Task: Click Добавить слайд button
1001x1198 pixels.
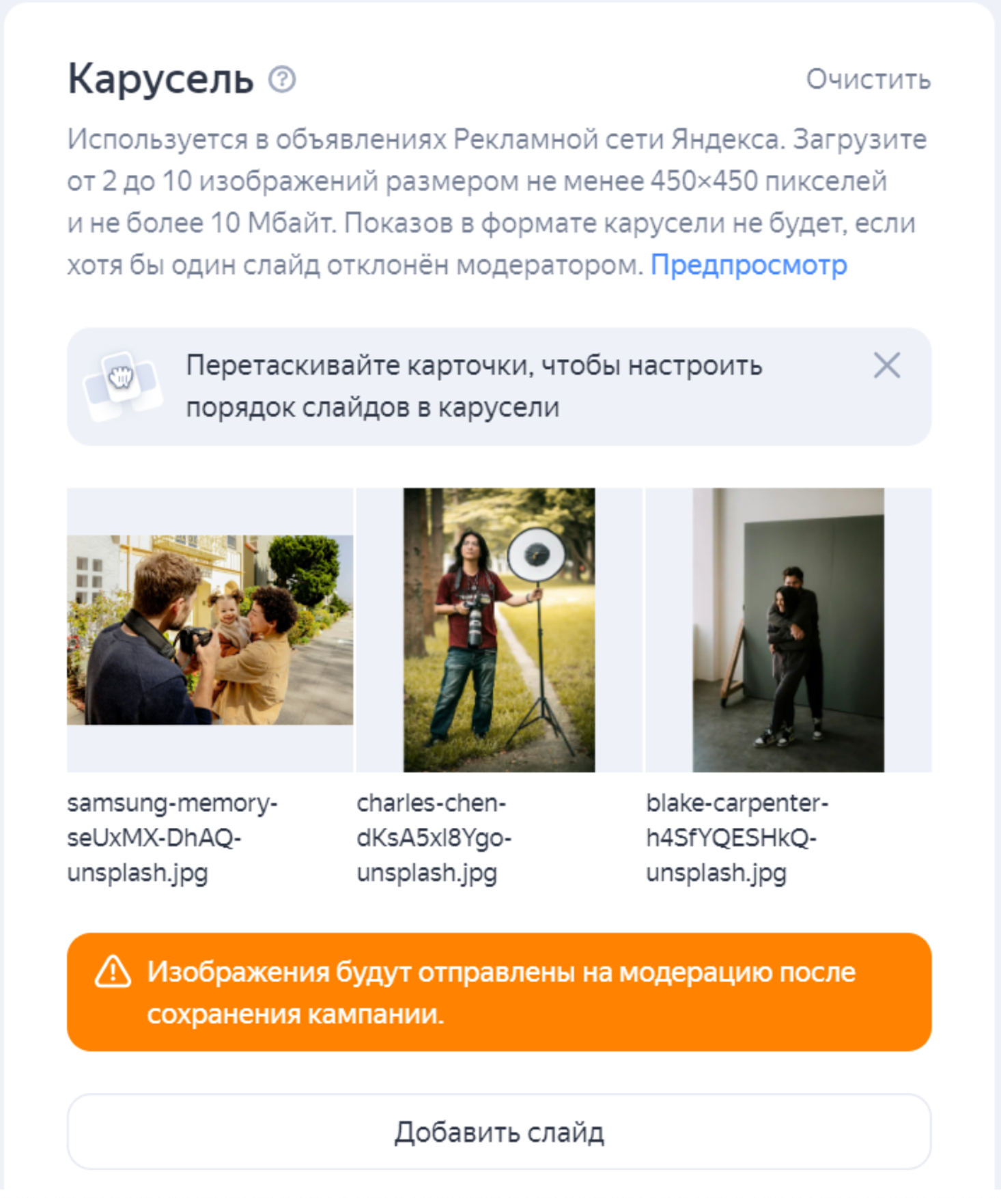Action: (x=499, y=1132)
